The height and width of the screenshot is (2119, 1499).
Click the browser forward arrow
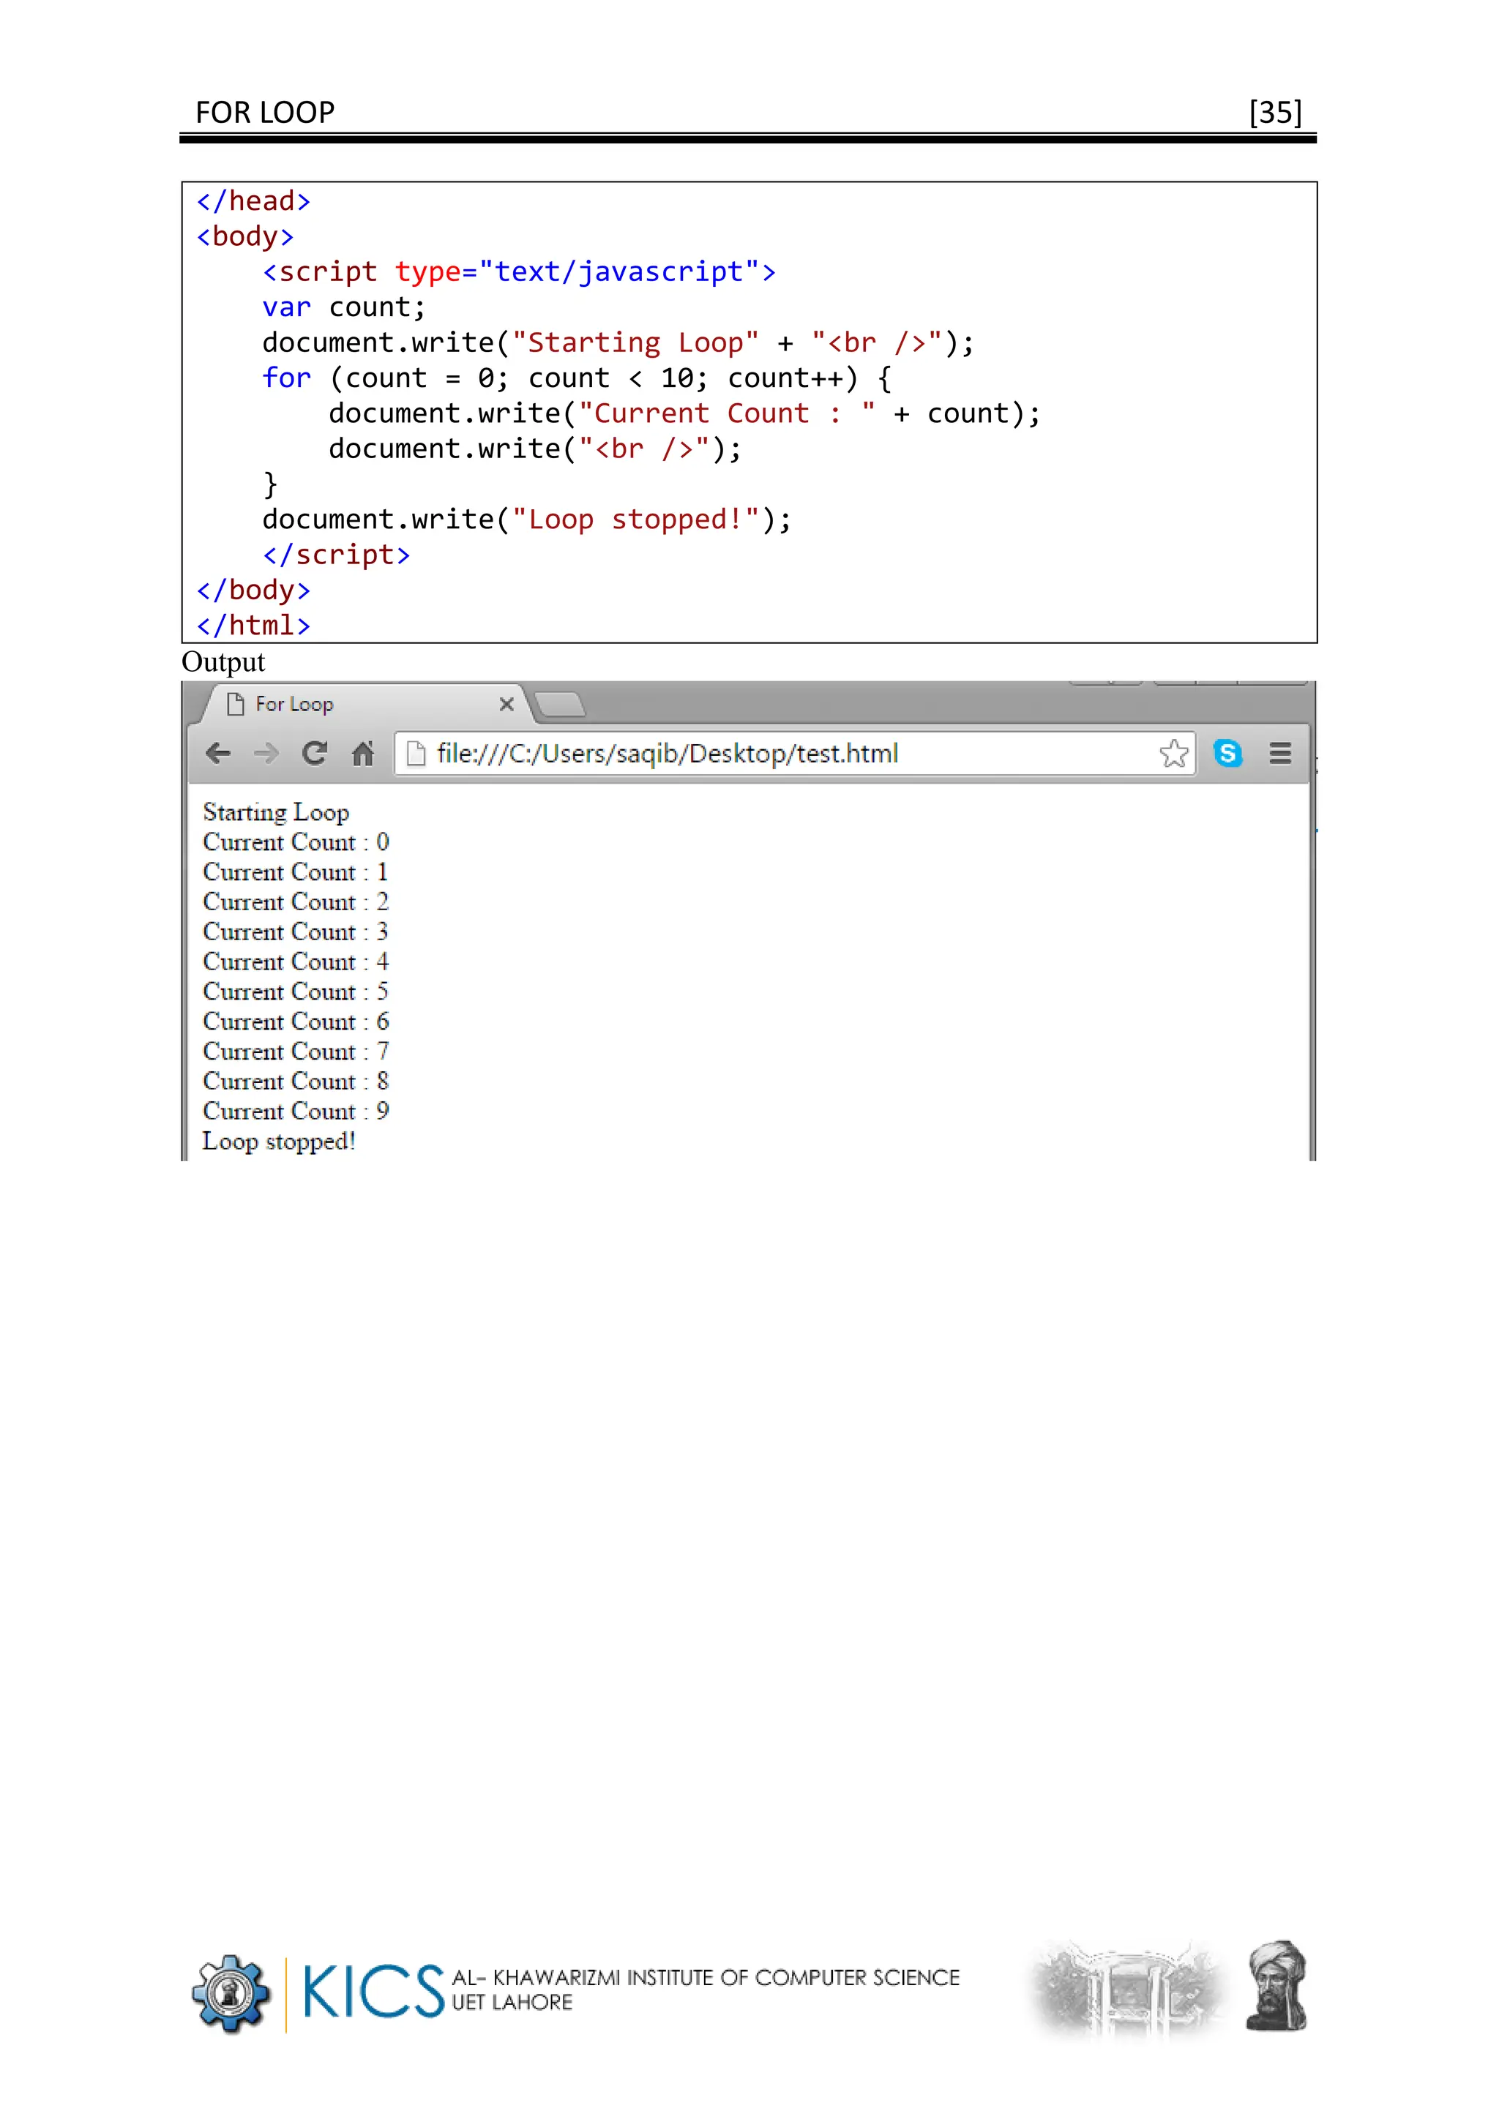point(266,753)
